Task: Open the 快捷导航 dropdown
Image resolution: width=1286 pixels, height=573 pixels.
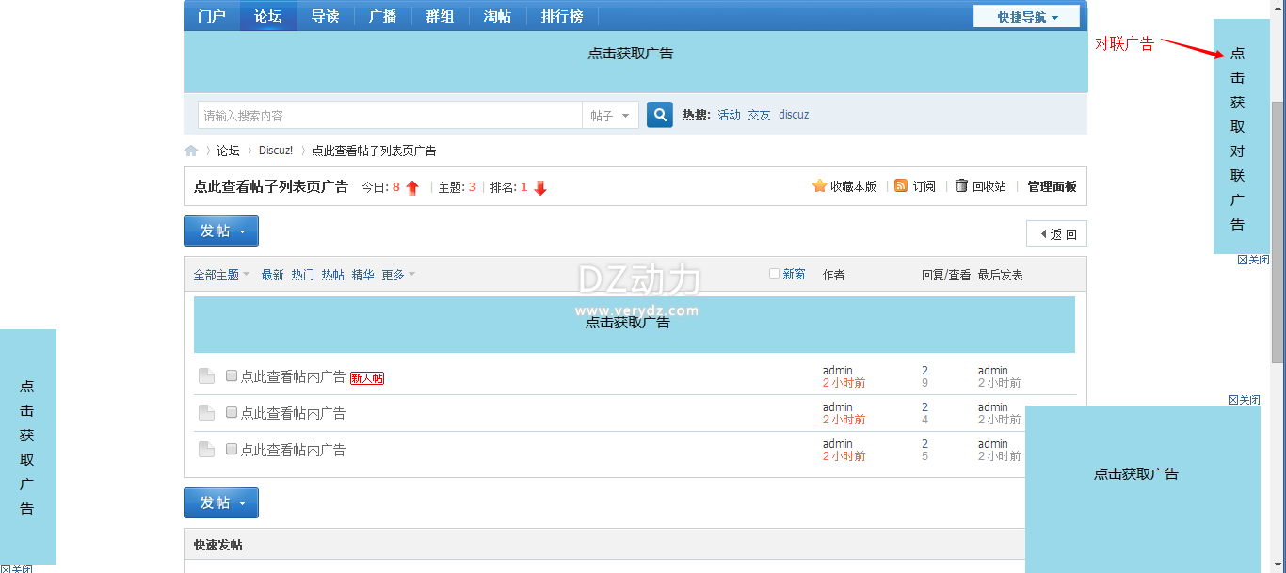Action: pyautogui.click(x=1026, y=17)
